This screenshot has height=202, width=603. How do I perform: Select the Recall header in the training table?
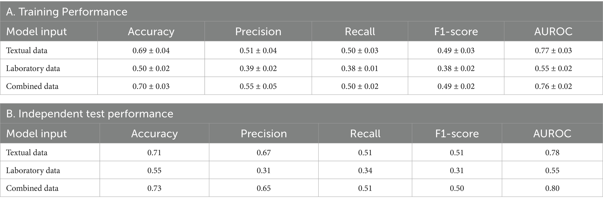tap(360, 32)
